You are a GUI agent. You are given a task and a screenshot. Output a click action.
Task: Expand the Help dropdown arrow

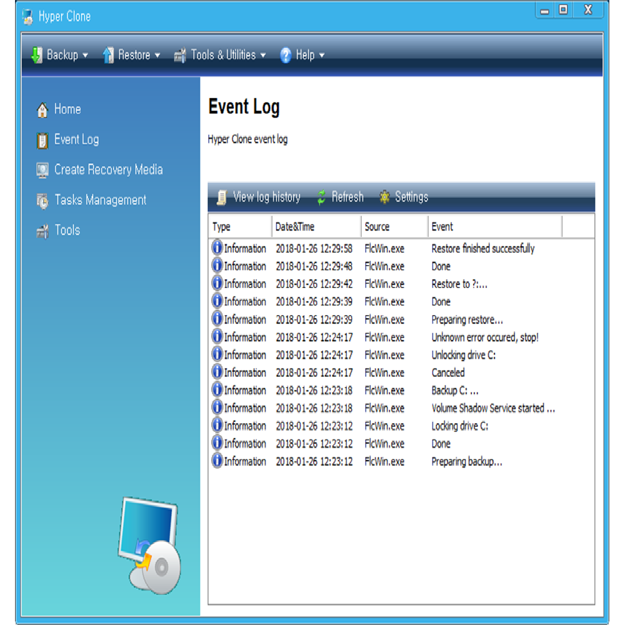coord(322,56)
